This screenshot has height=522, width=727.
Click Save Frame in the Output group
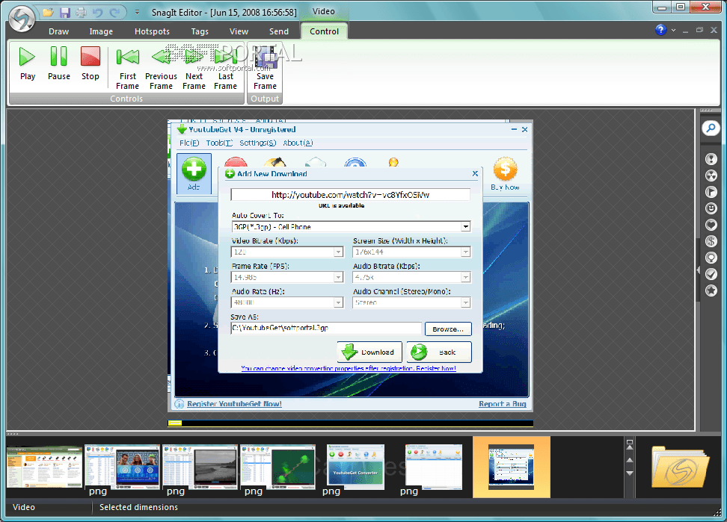coord(265,69)
